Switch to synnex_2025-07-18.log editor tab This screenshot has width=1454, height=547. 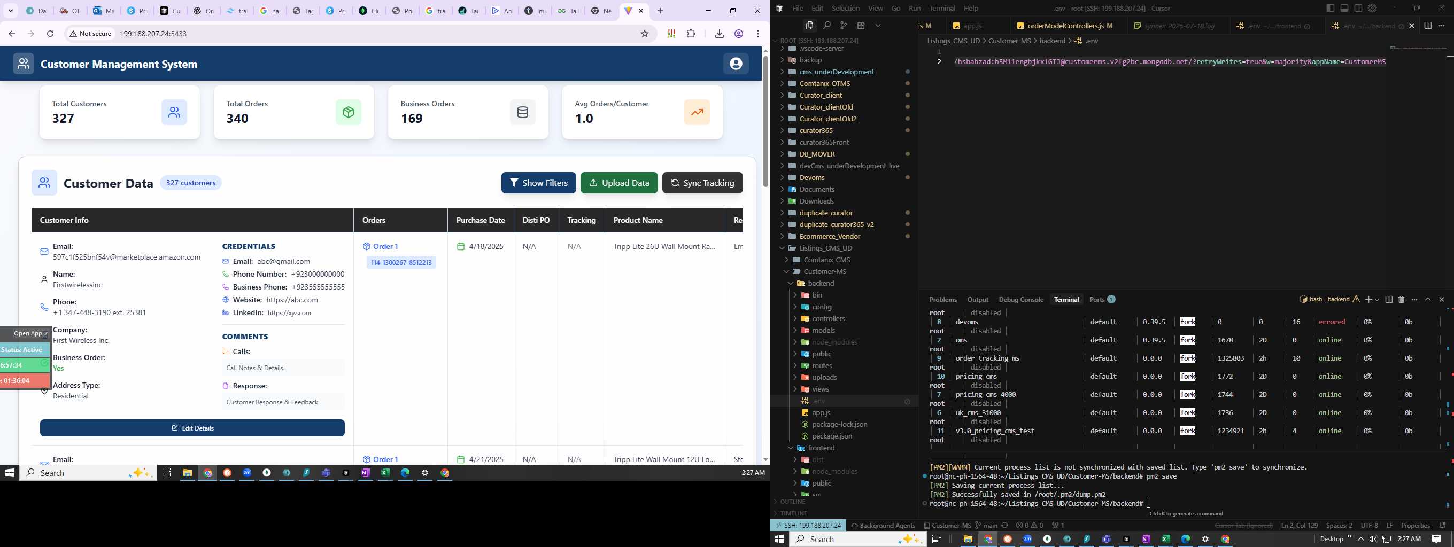point(1178,26)
